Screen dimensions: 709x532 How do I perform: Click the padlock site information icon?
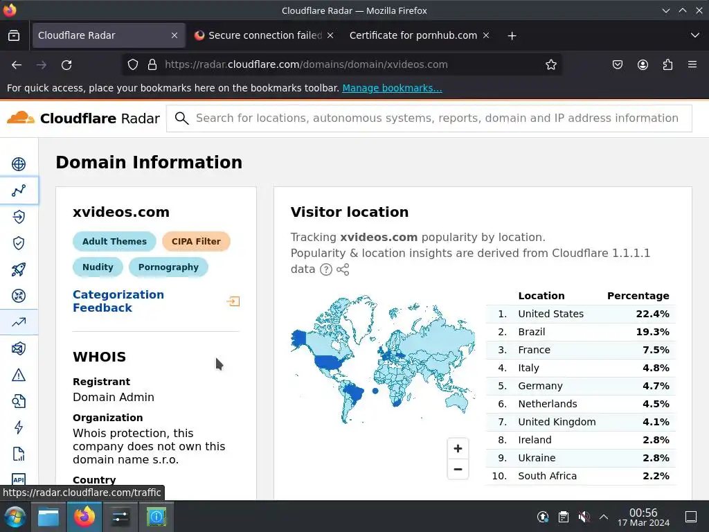coord(152,64)
